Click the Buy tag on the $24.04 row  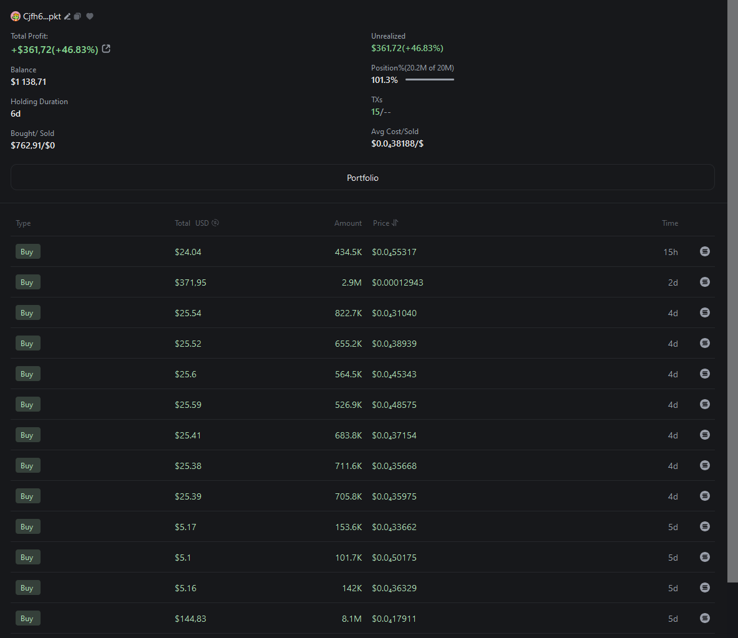point(28,252)
